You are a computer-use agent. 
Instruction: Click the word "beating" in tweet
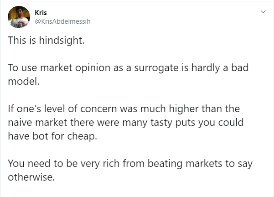165,164
